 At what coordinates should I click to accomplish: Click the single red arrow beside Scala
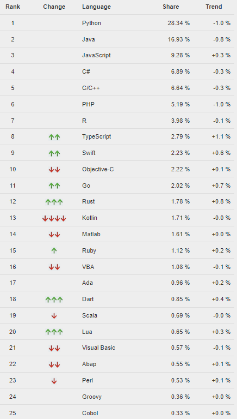point(54,316)
